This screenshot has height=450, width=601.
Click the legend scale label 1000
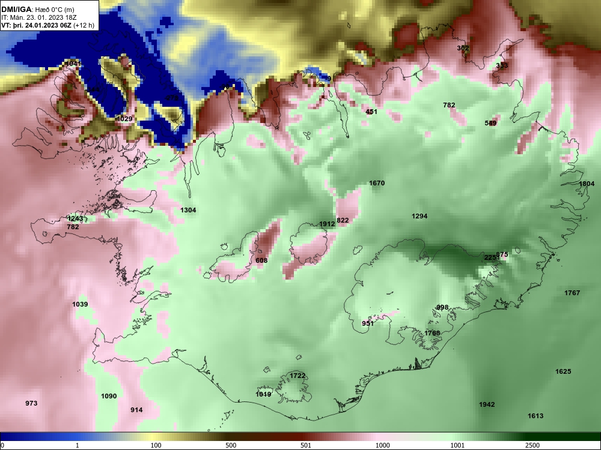383,445
